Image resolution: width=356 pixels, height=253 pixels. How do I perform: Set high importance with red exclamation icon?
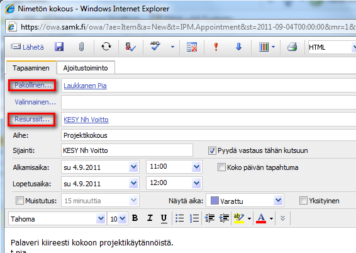(x=216, y=47)
